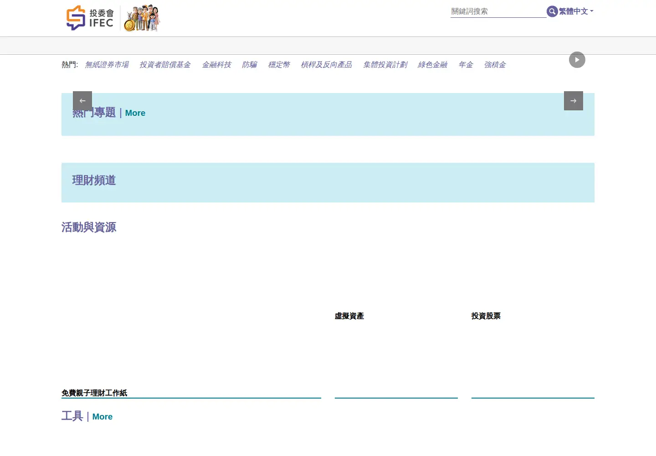The image size is (656, 456).
Task: Click the keyword search input field
Action: 498,11
